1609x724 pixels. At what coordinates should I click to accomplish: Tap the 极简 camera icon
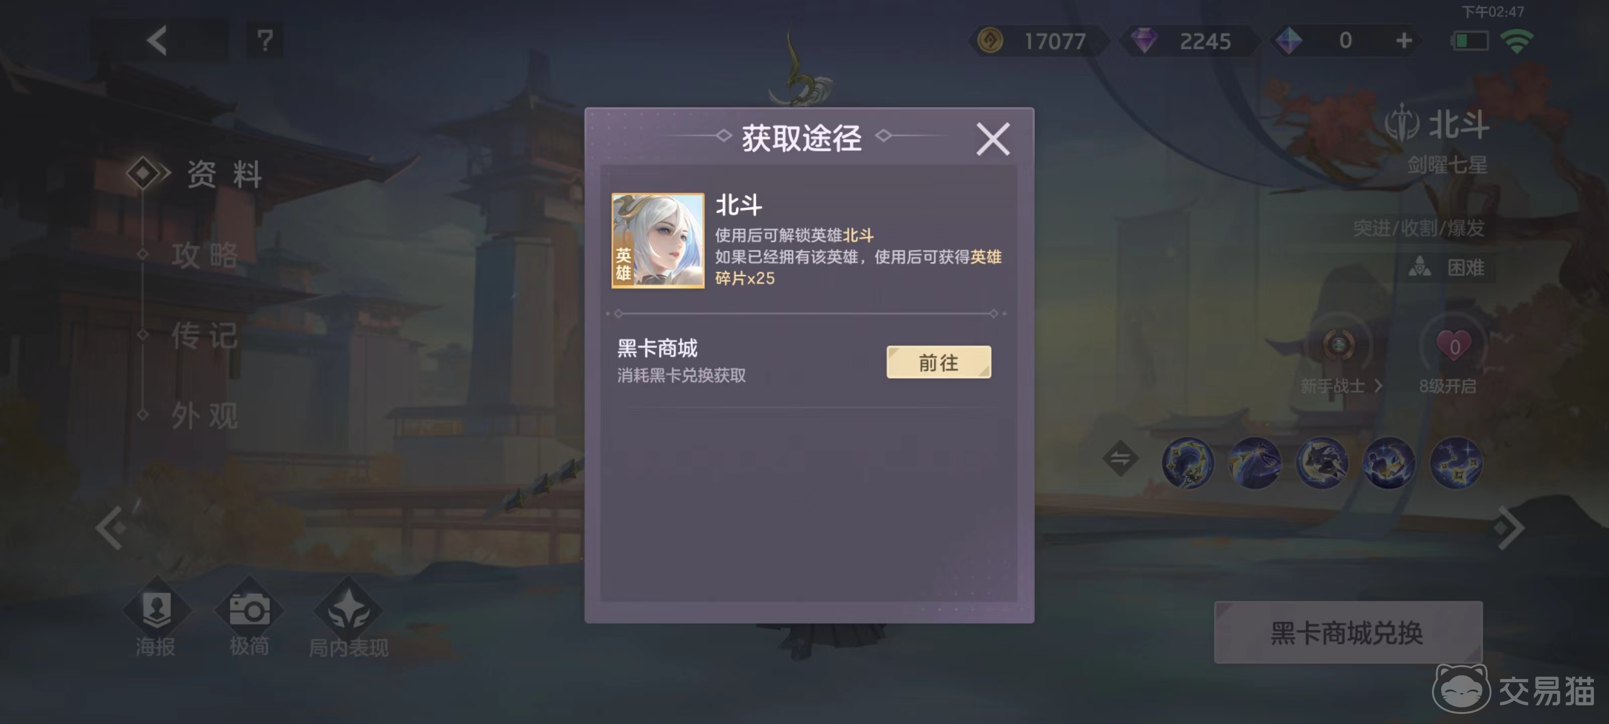pos(249,608)
